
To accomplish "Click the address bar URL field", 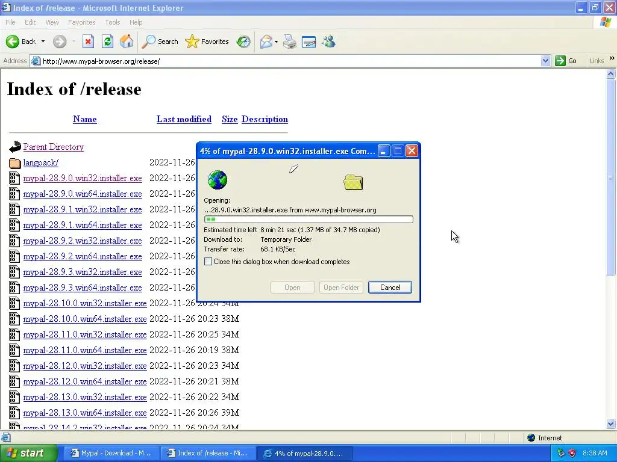I will tap(291, 61).
